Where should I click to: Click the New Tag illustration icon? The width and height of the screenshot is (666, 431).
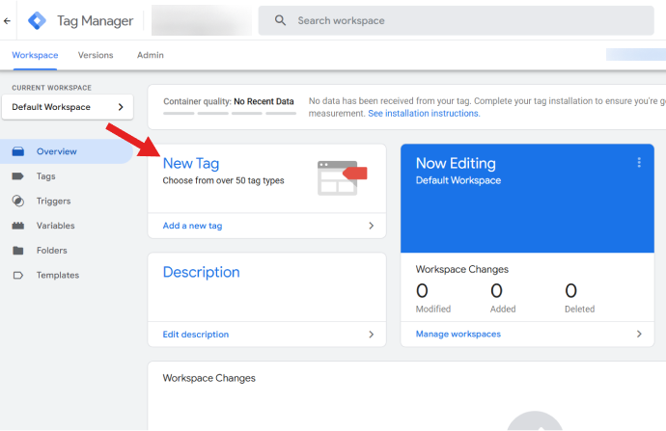342,177
